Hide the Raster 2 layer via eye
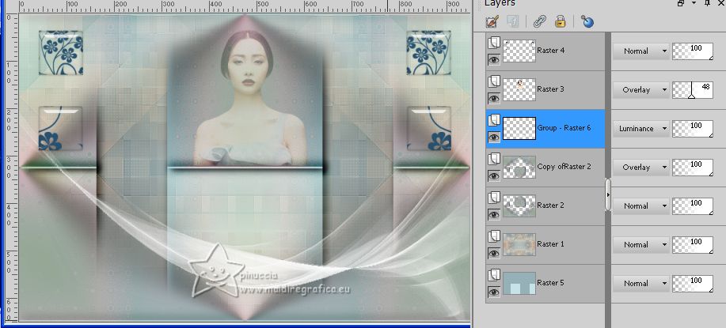 tap(494, 215)
